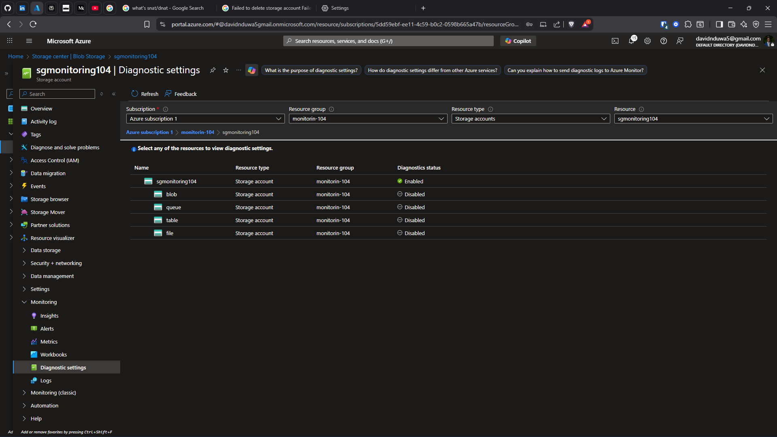Viewport: 777px width, 437px height.
Task: Click the Resource group info icon
Action: (x=331, y=109)
